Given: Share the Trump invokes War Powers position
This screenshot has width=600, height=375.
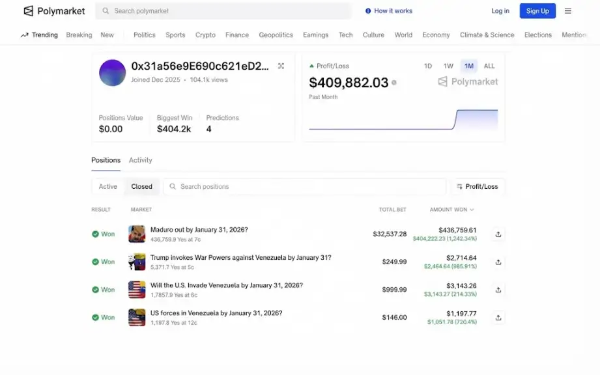Looking at the screenshot, I should coord(498,262).
